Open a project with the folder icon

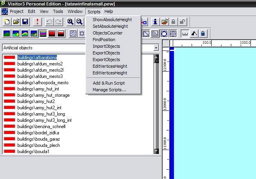16,22
